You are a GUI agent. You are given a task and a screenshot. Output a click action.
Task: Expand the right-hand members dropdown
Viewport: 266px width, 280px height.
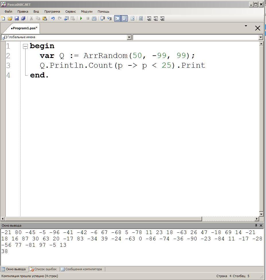261,37
